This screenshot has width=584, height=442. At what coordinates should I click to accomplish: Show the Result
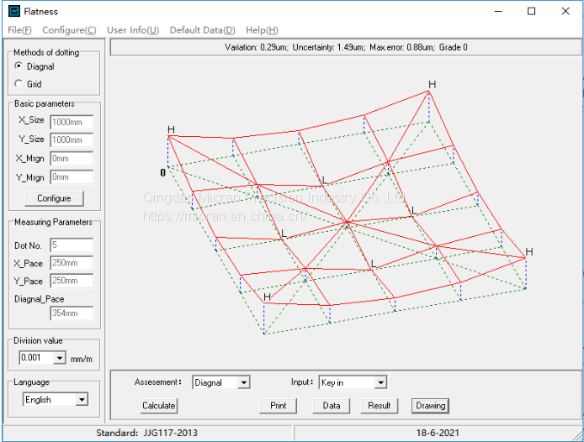pos(380,406)
